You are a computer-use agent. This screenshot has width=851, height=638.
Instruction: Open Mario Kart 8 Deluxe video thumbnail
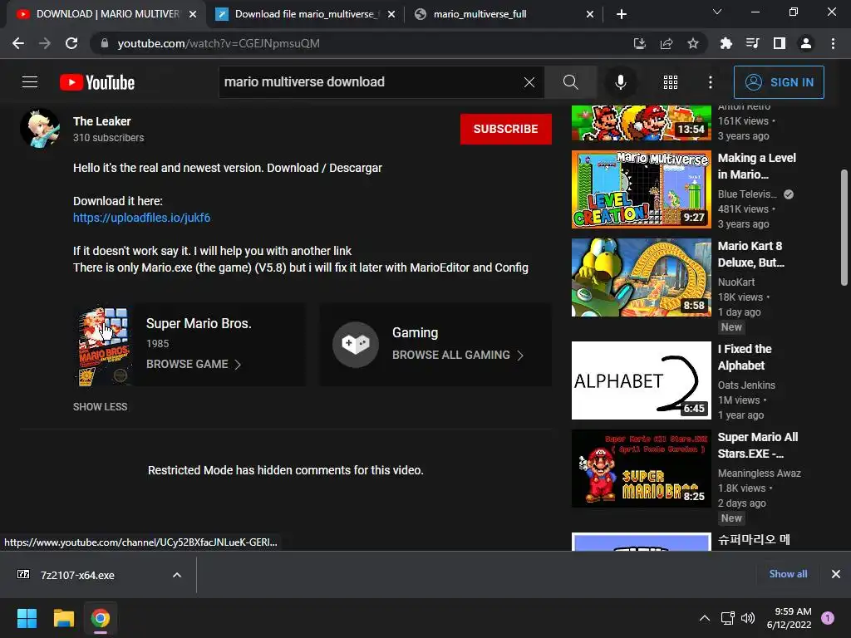tap(641, 277)
